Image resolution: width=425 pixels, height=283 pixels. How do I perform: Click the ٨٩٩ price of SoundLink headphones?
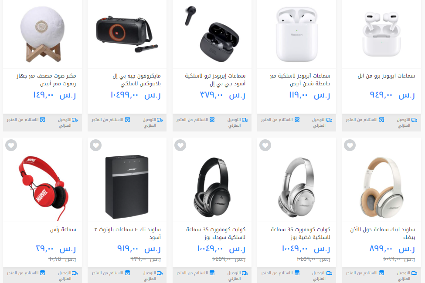[x=381, y=248]
